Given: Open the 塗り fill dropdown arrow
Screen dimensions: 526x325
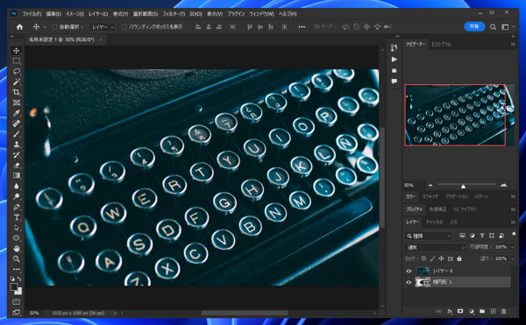Looking at the screenshot, I should point(513,258).
